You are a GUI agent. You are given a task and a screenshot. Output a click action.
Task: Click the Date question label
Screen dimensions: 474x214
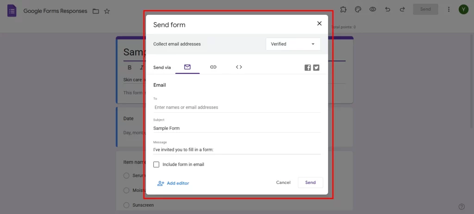click(x=129, y=119)
